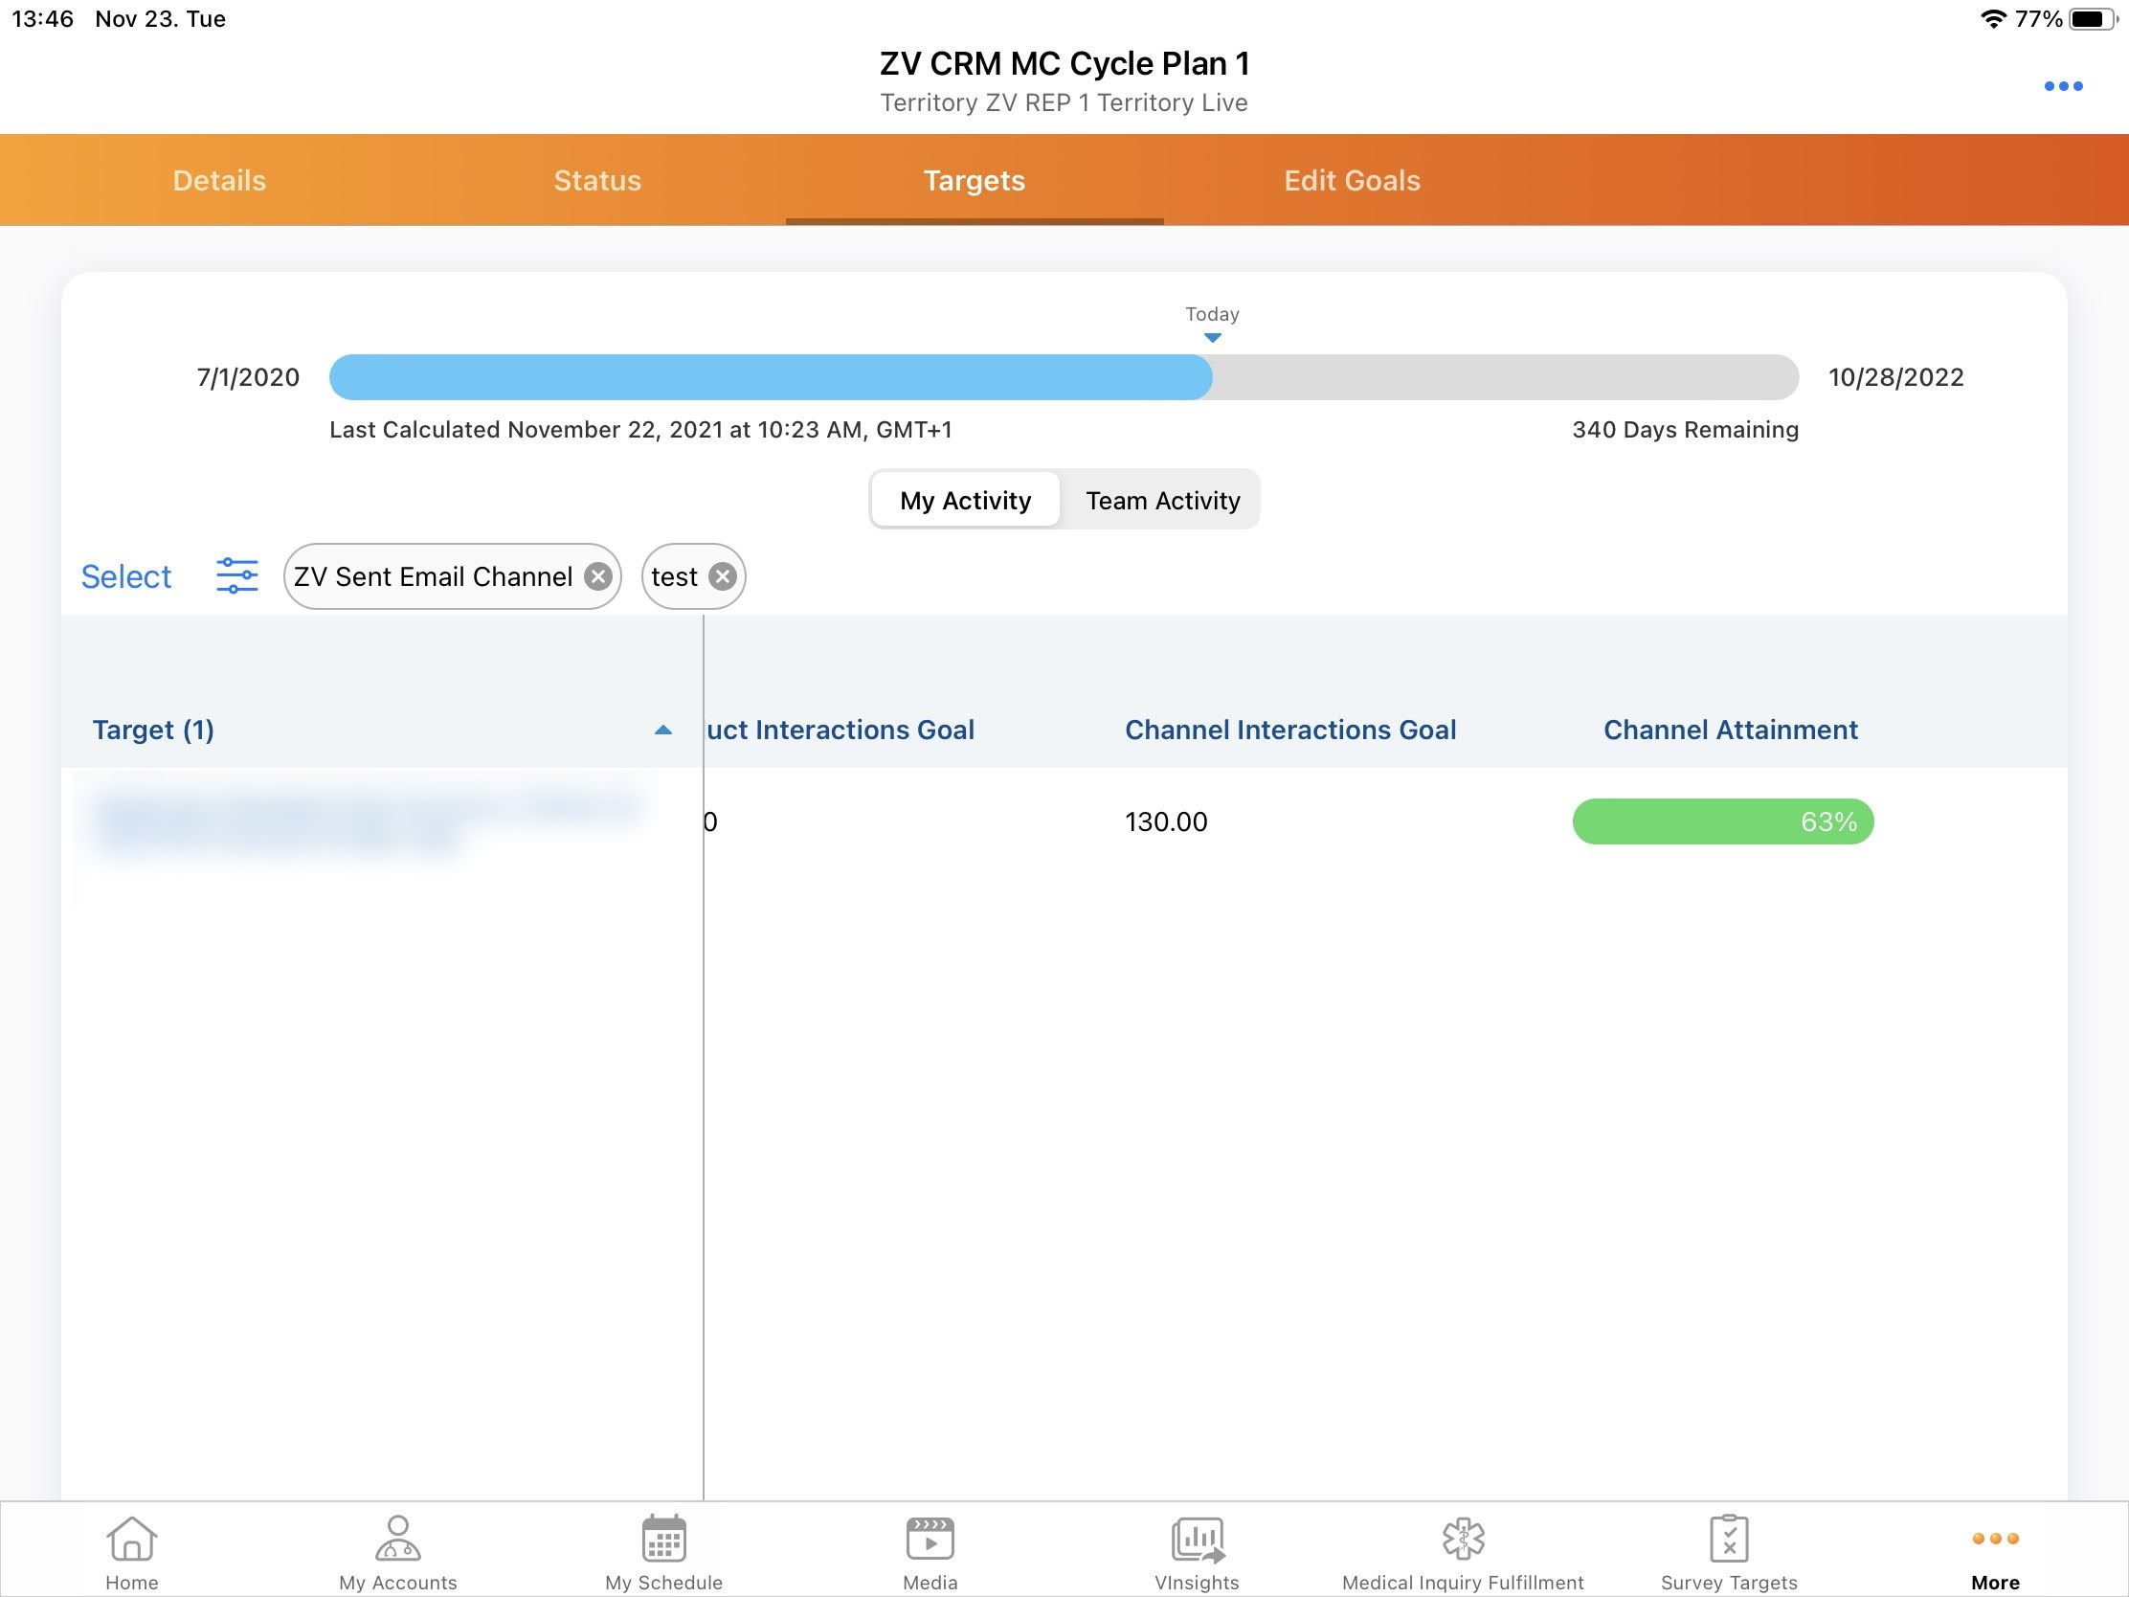Remove the ZV Sent Email Channel filter
Screen dimensions: 2129x1597
pyautogui.click(x=597, y=576)
